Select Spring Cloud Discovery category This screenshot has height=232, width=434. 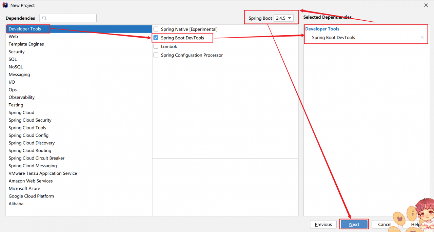pos(79,143)
